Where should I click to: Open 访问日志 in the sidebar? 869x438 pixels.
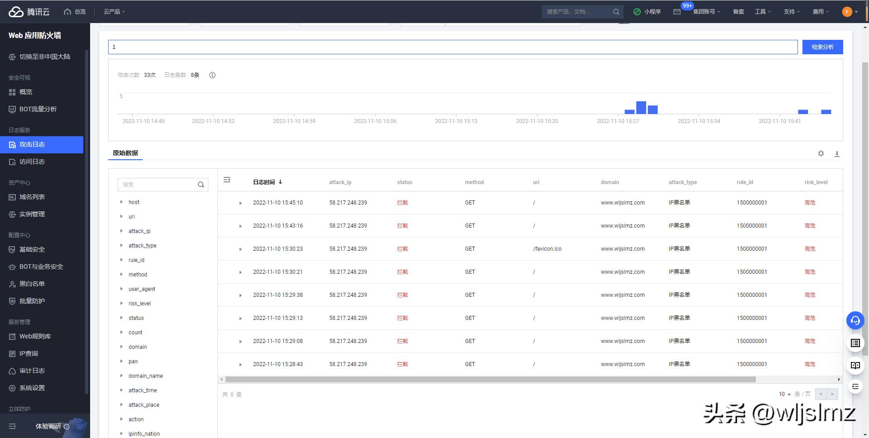coord(32,162)
